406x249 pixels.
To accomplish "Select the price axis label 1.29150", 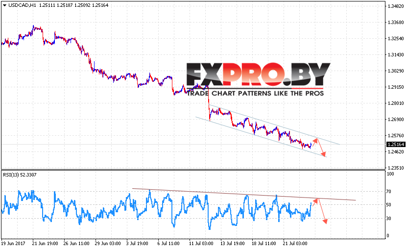I will coord(396,87).
